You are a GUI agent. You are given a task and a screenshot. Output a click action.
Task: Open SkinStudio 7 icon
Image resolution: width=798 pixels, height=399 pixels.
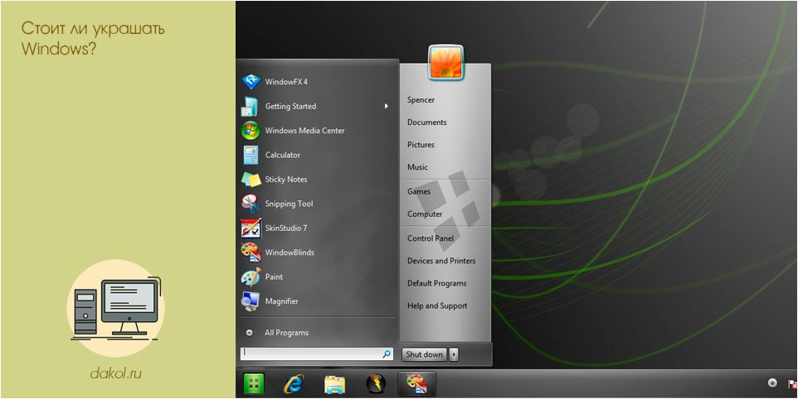pyautogui.click(x=251, y=228)
